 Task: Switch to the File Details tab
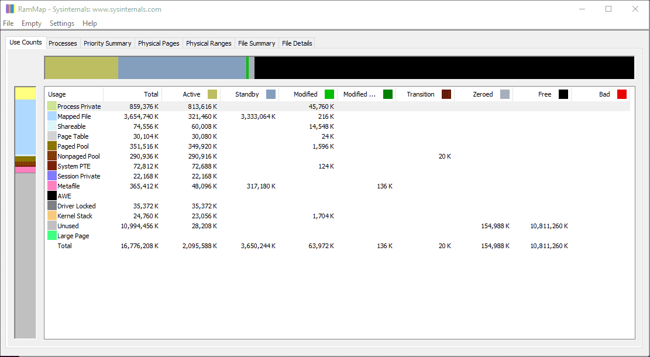coord(297,43)
